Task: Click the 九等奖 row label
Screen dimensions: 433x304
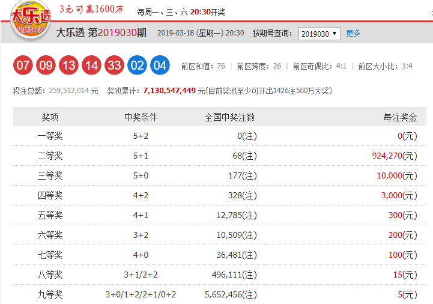Action: pyautogui.click(x=50, y=294)
